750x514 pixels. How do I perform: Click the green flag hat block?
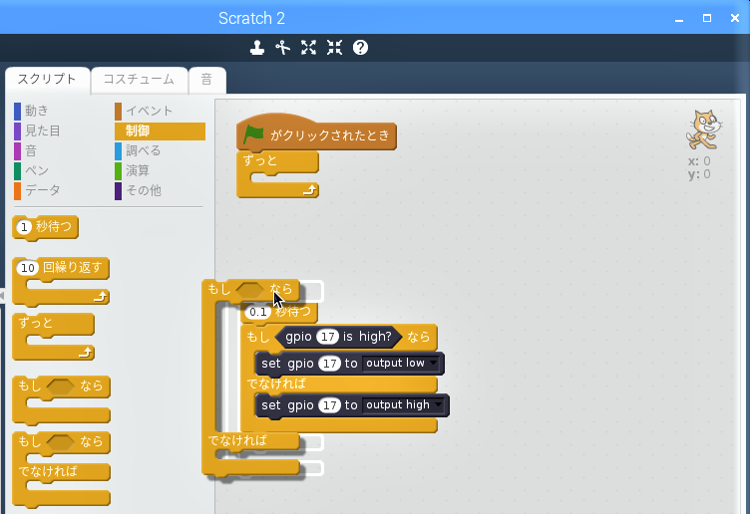(x=317, y=134)
